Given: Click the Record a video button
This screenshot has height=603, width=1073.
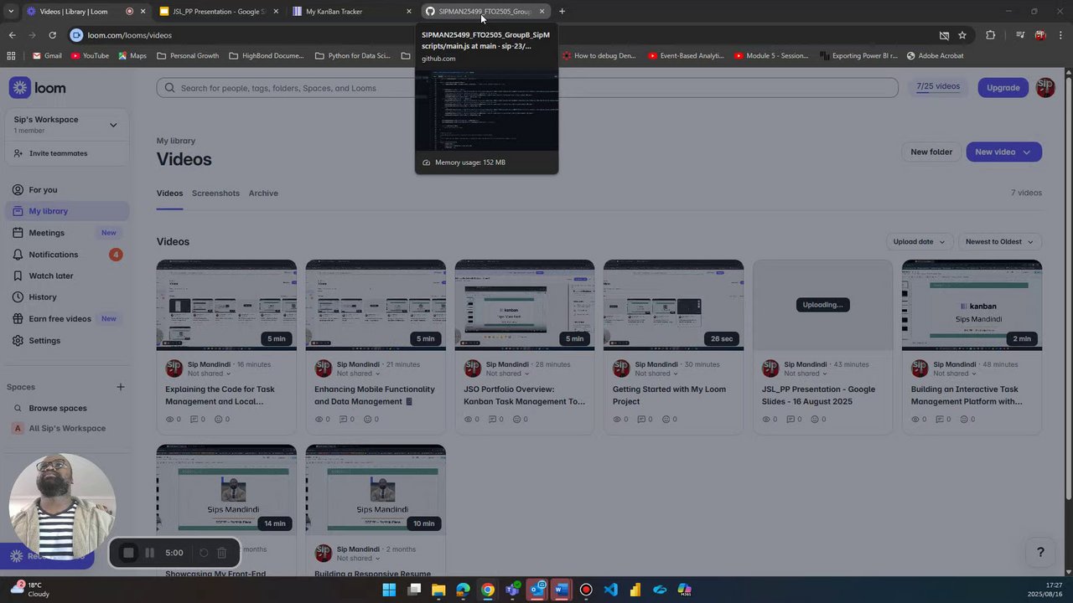Looking at the screenshot, I should 47,556.
